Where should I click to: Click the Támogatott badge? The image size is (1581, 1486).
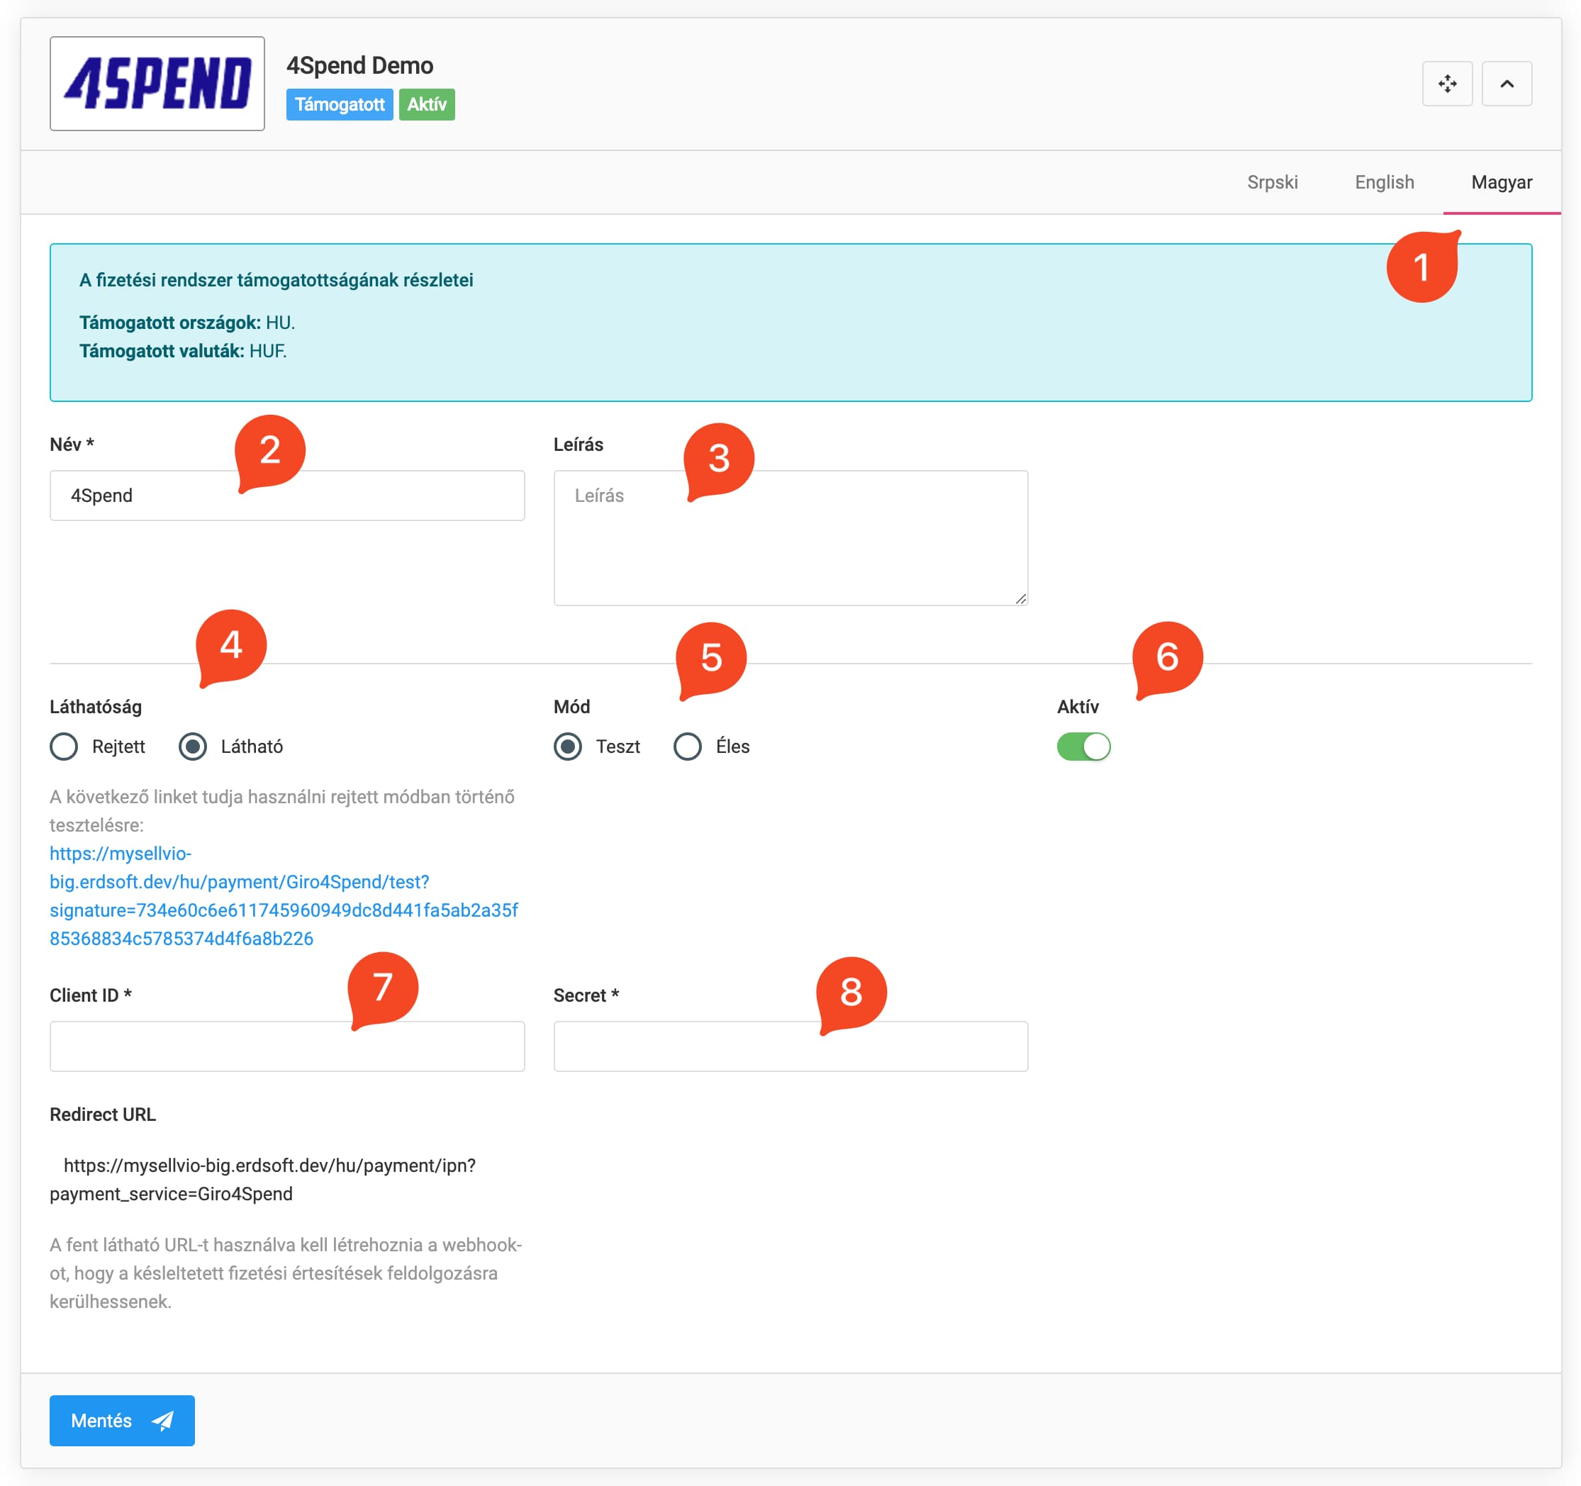(x=340, y=104)
